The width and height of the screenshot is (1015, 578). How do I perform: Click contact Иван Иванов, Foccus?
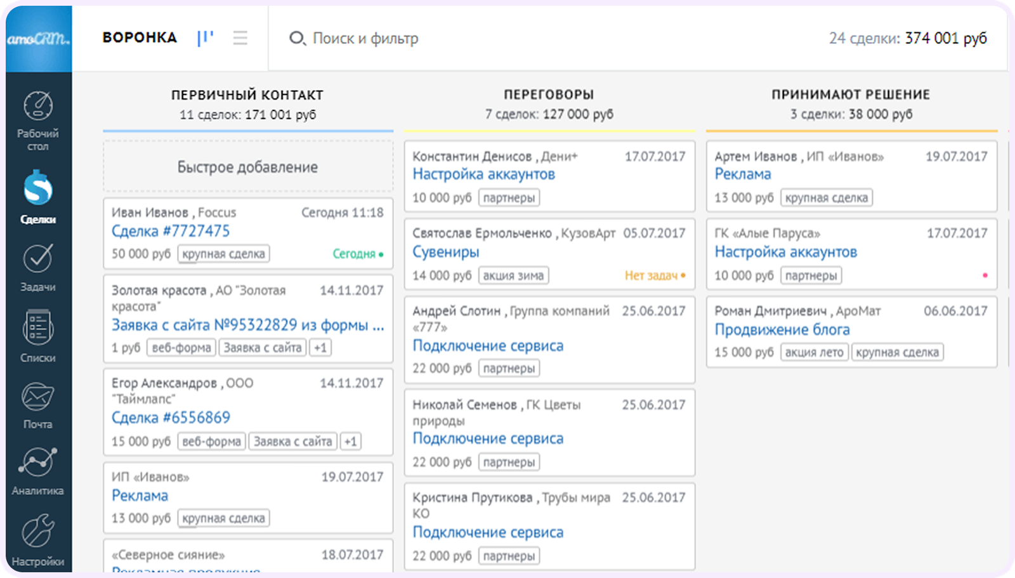(174, 213)
